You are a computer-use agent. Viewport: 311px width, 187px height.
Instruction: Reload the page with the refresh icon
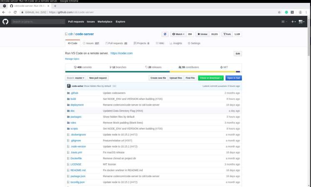[x=15, y=12]
